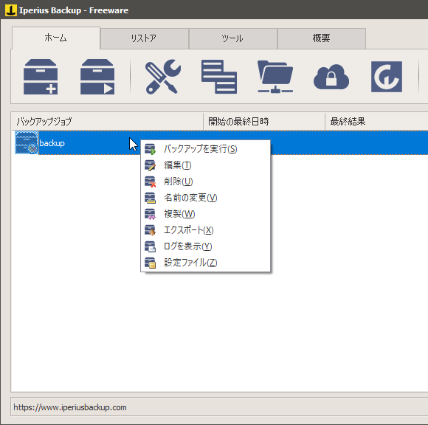Viewport: 428px width, 425px height.
Task: Click the 最終結果 column header
Action: 376,121
